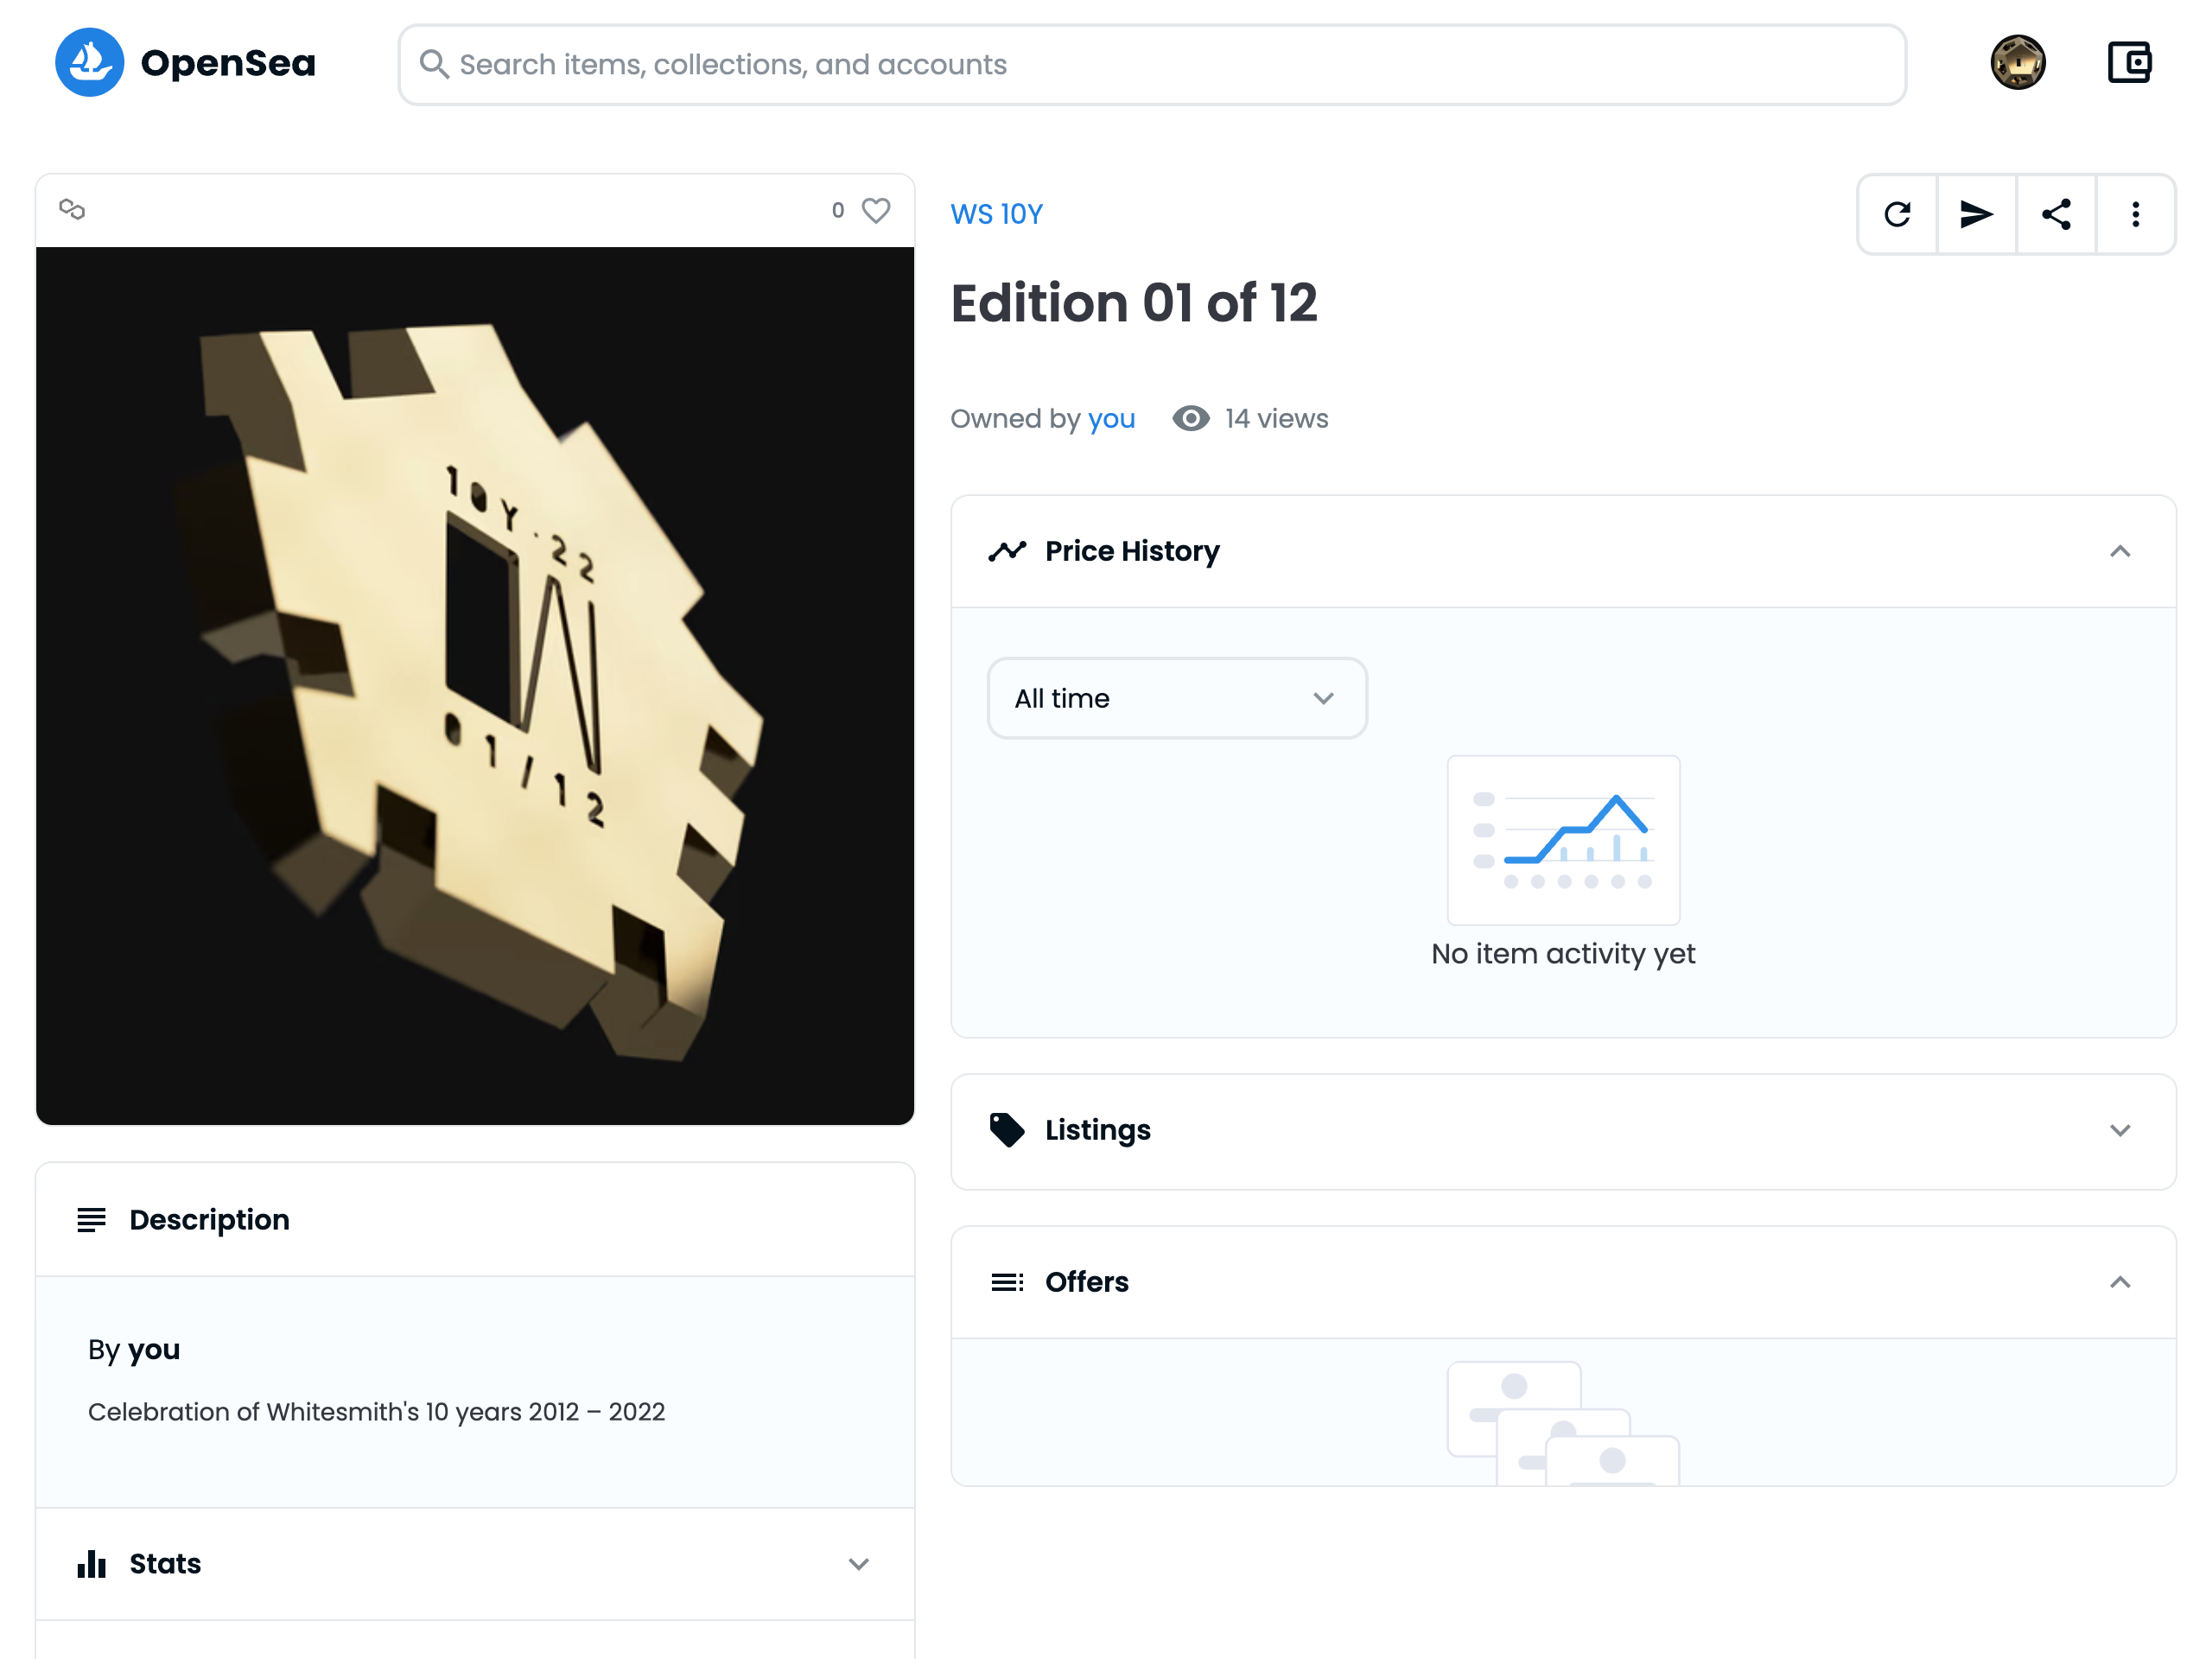Image resolution: width=2212 pixels, height=1659 pixels.
Task: Click the 'you' creator link in Description
Action: 154,1349
